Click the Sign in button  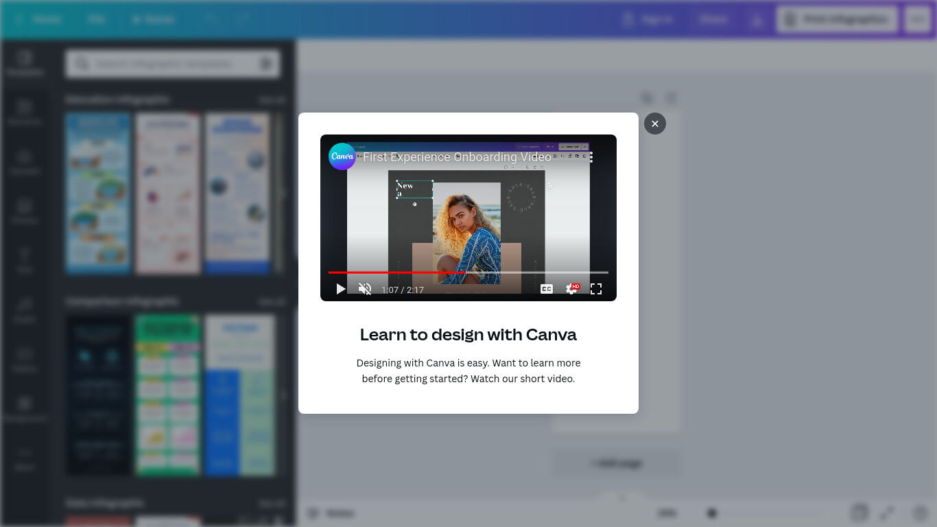coord(648,19)
